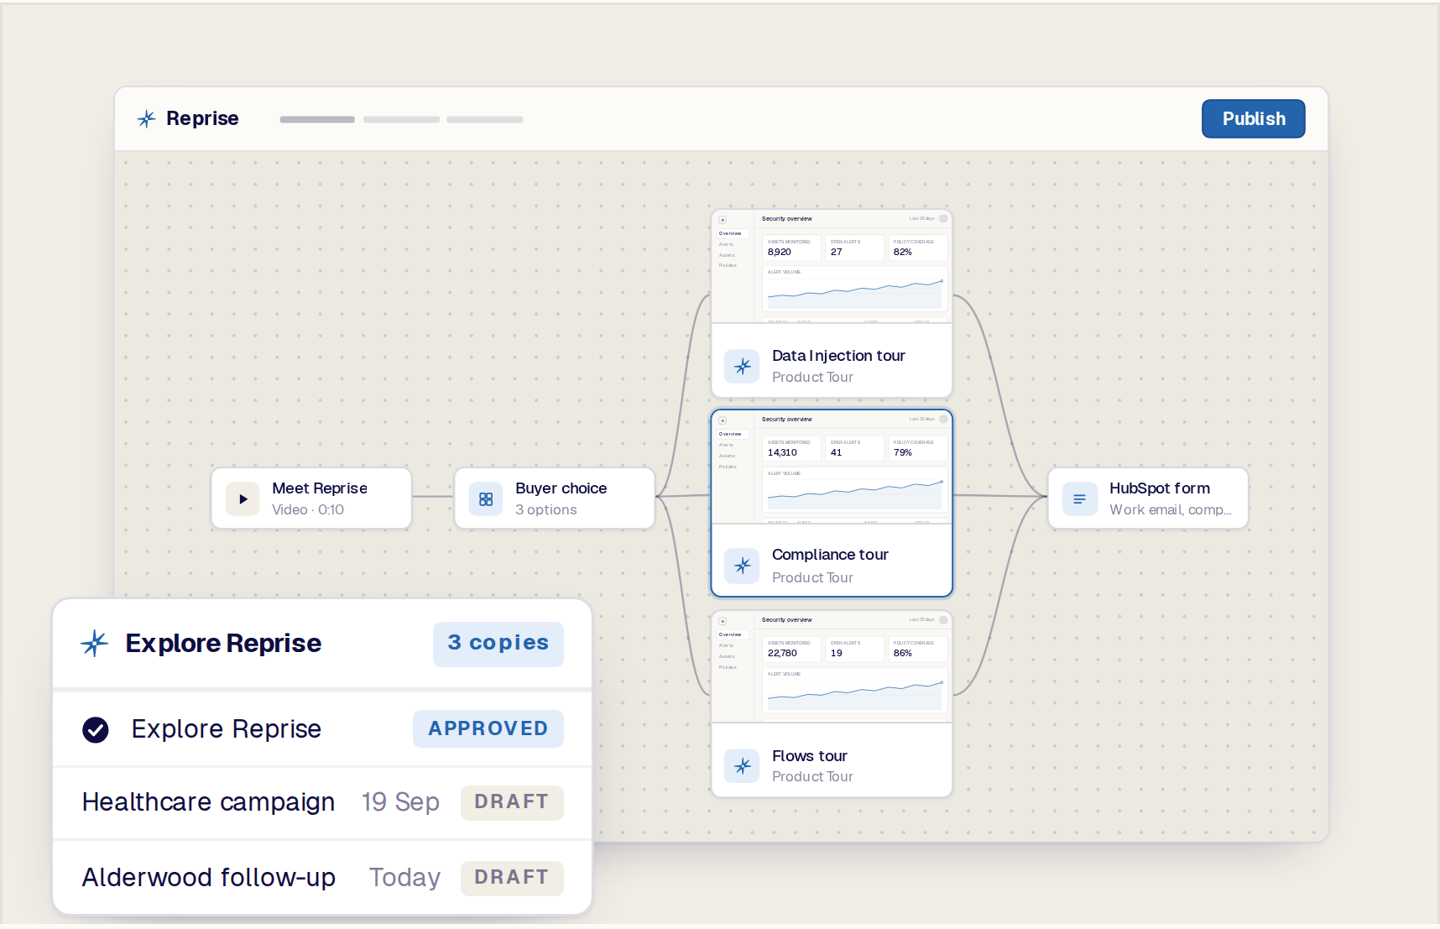Select the Healthcare campaign row

tap(322, 802)
